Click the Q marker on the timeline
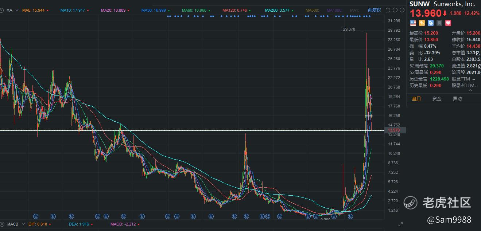The height and width of the screenshot is (231, 481). pos(268,216)
